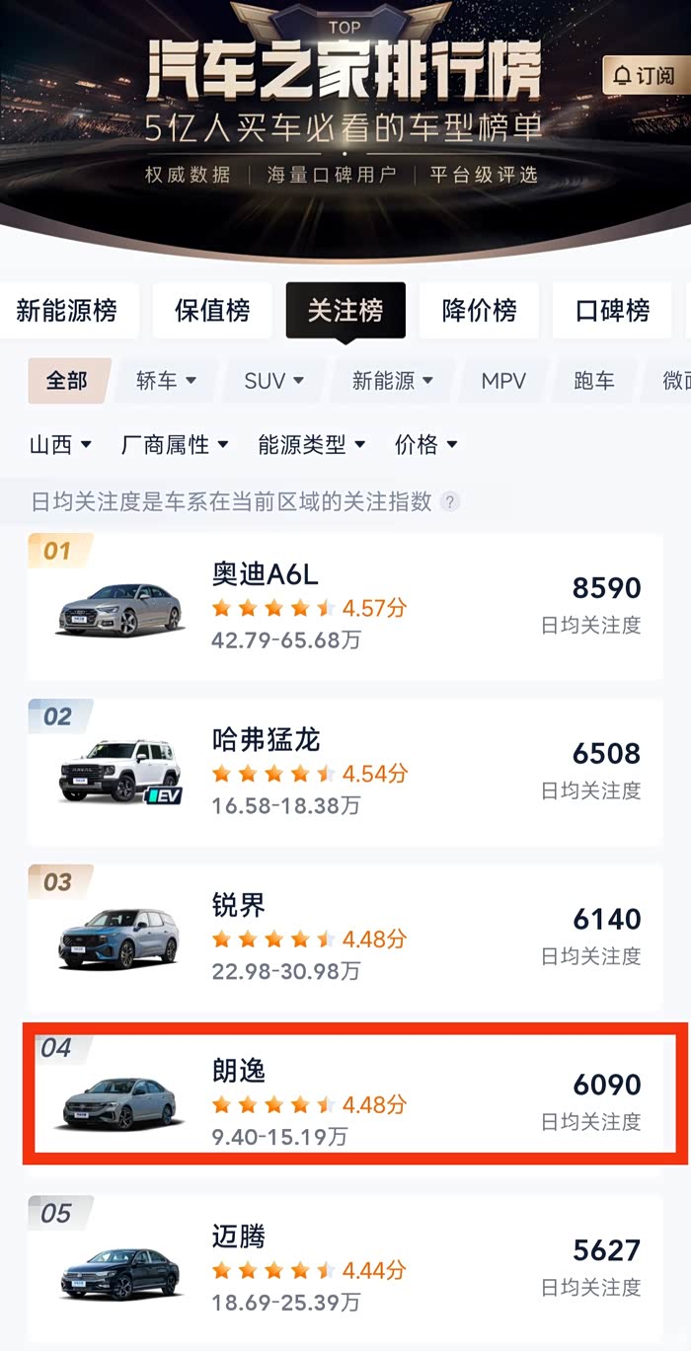Image resolution: width=691 pixels, height=1351 pixels.
Task: Open the Audi A6L car thumbnail
Action: tap(119, 608)
